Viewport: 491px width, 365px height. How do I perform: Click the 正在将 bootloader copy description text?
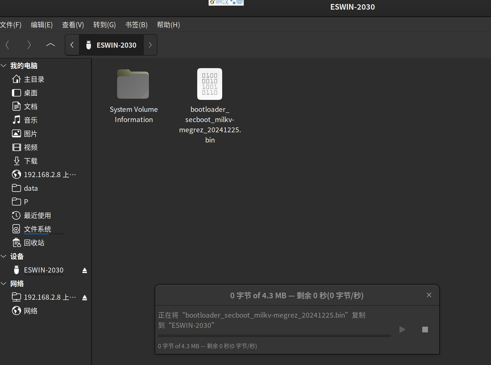pyautogui.click(x=261, y=320)
